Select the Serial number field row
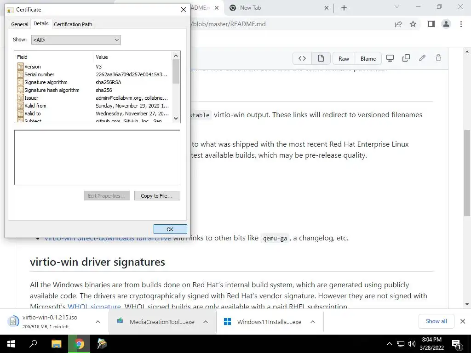This screenshot has width=471, height=353. [94, 74]
